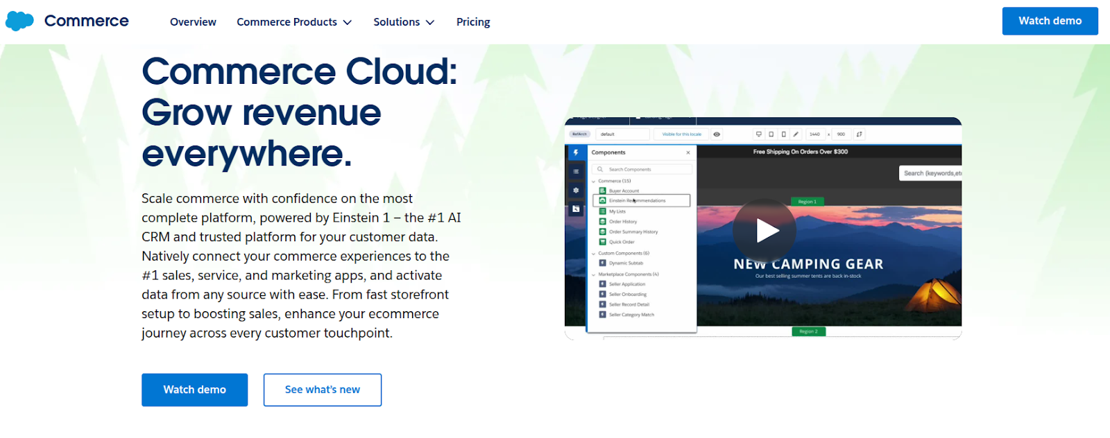Click the 'default' locale field in video
This screenshot has height=438, width=1110.
tap(623, 134)
